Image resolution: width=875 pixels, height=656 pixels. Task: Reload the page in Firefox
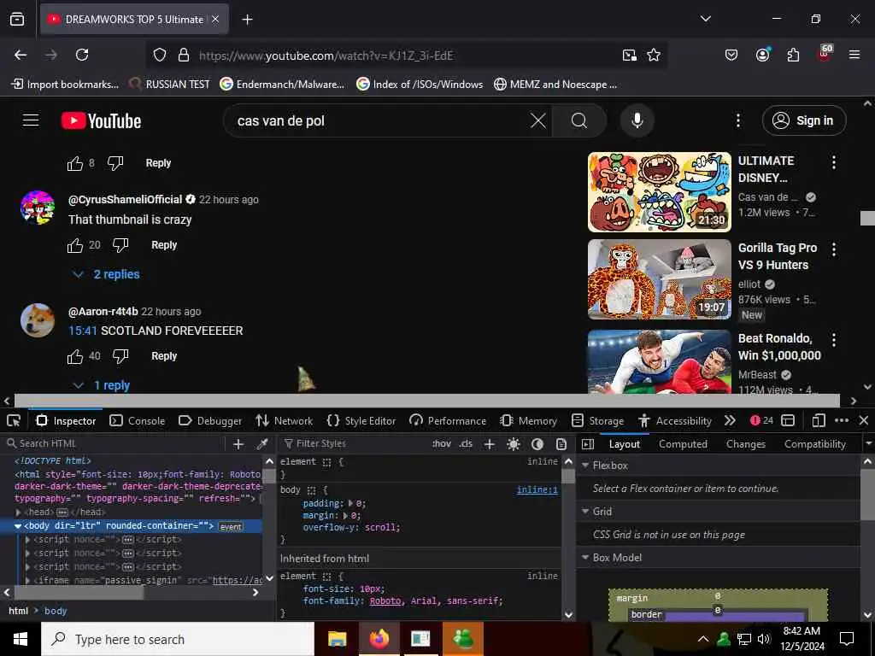tap(82, 55)
